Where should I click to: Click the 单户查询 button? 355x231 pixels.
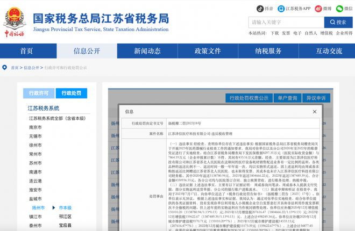(288, 98)
